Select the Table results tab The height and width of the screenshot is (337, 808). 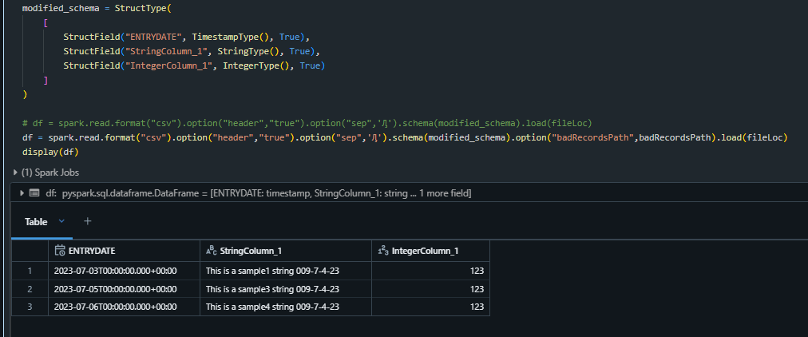pos(36,221)
